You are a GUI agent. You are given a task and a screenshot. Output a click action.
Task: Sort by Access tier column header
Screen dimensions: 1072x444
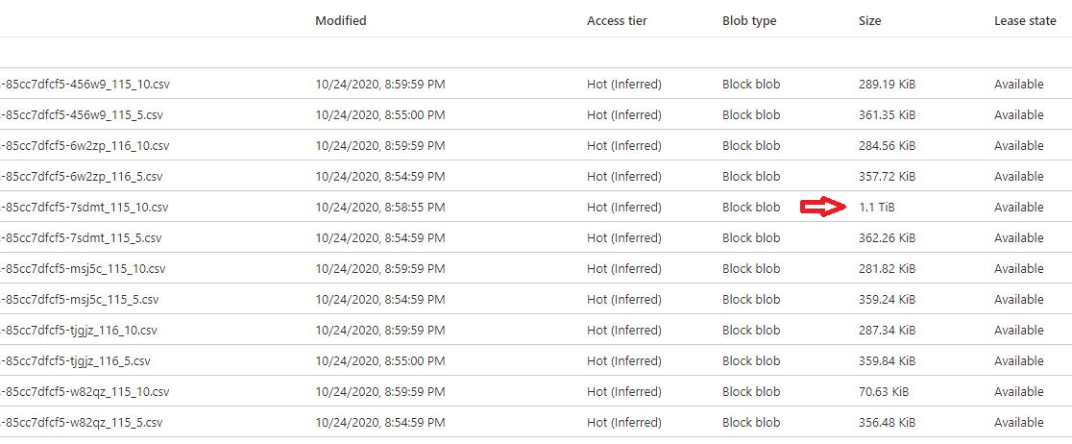coord(617,20)
